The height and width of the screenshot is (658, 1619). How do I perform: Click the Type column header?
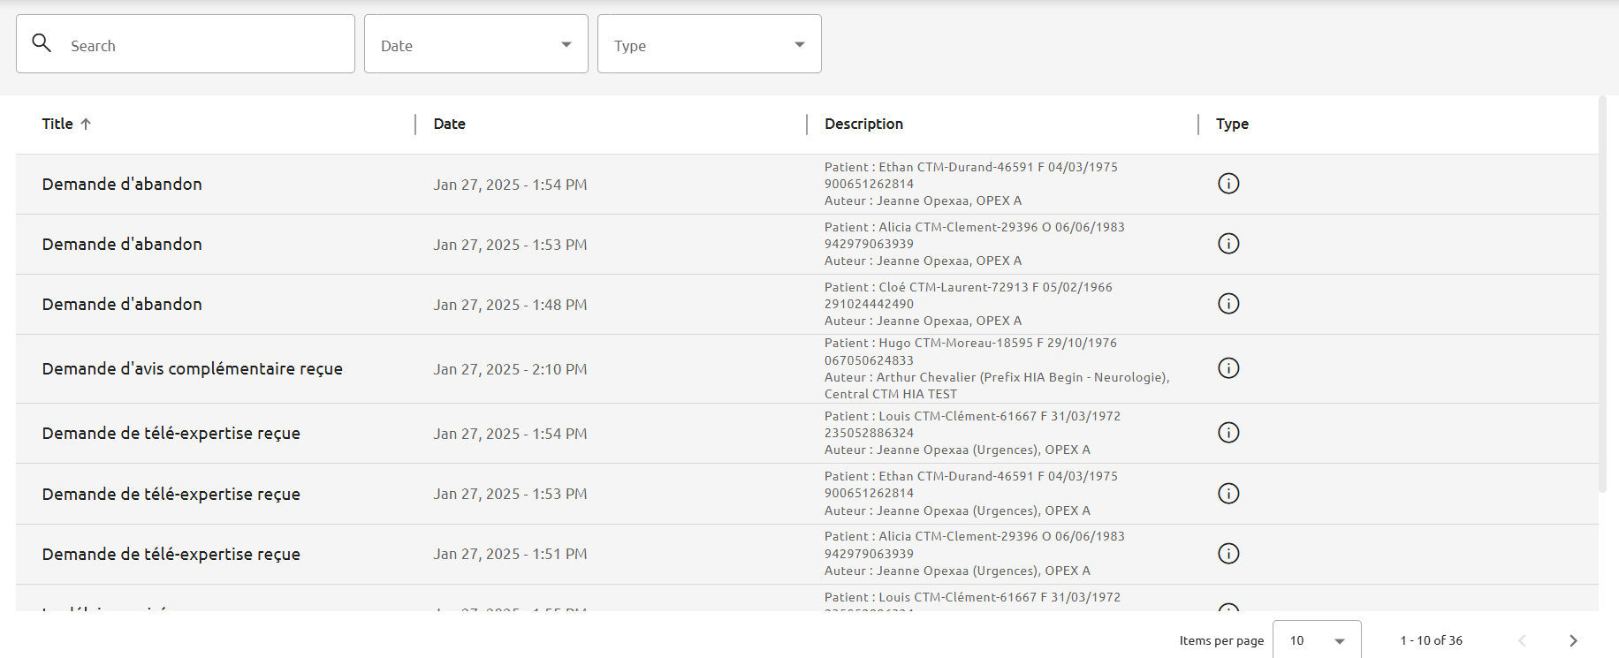click(1232, 124)
